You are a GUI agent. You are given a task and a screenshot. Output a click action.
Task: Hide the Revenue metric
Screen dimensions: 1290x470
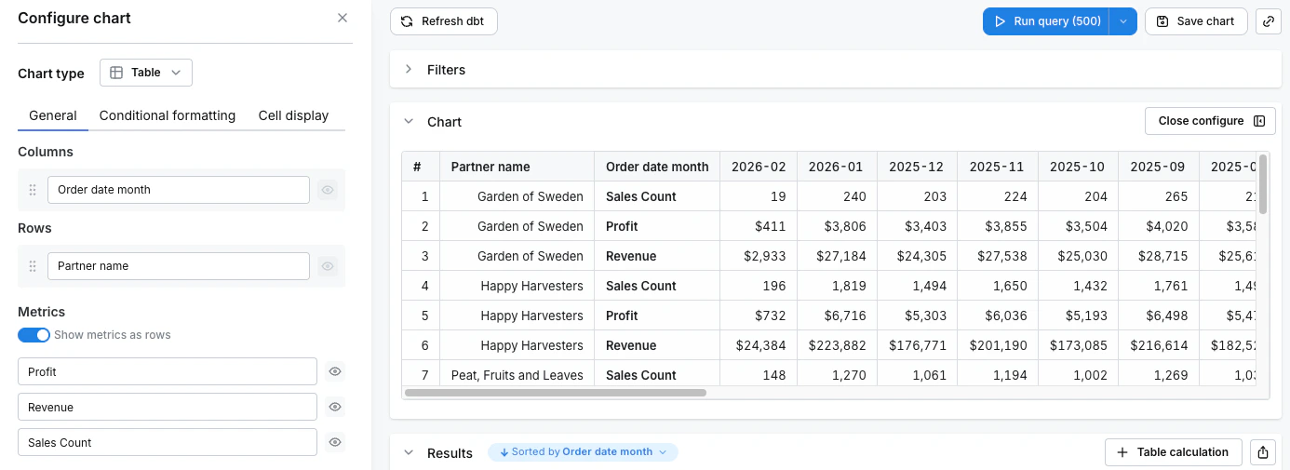point(335,407)
